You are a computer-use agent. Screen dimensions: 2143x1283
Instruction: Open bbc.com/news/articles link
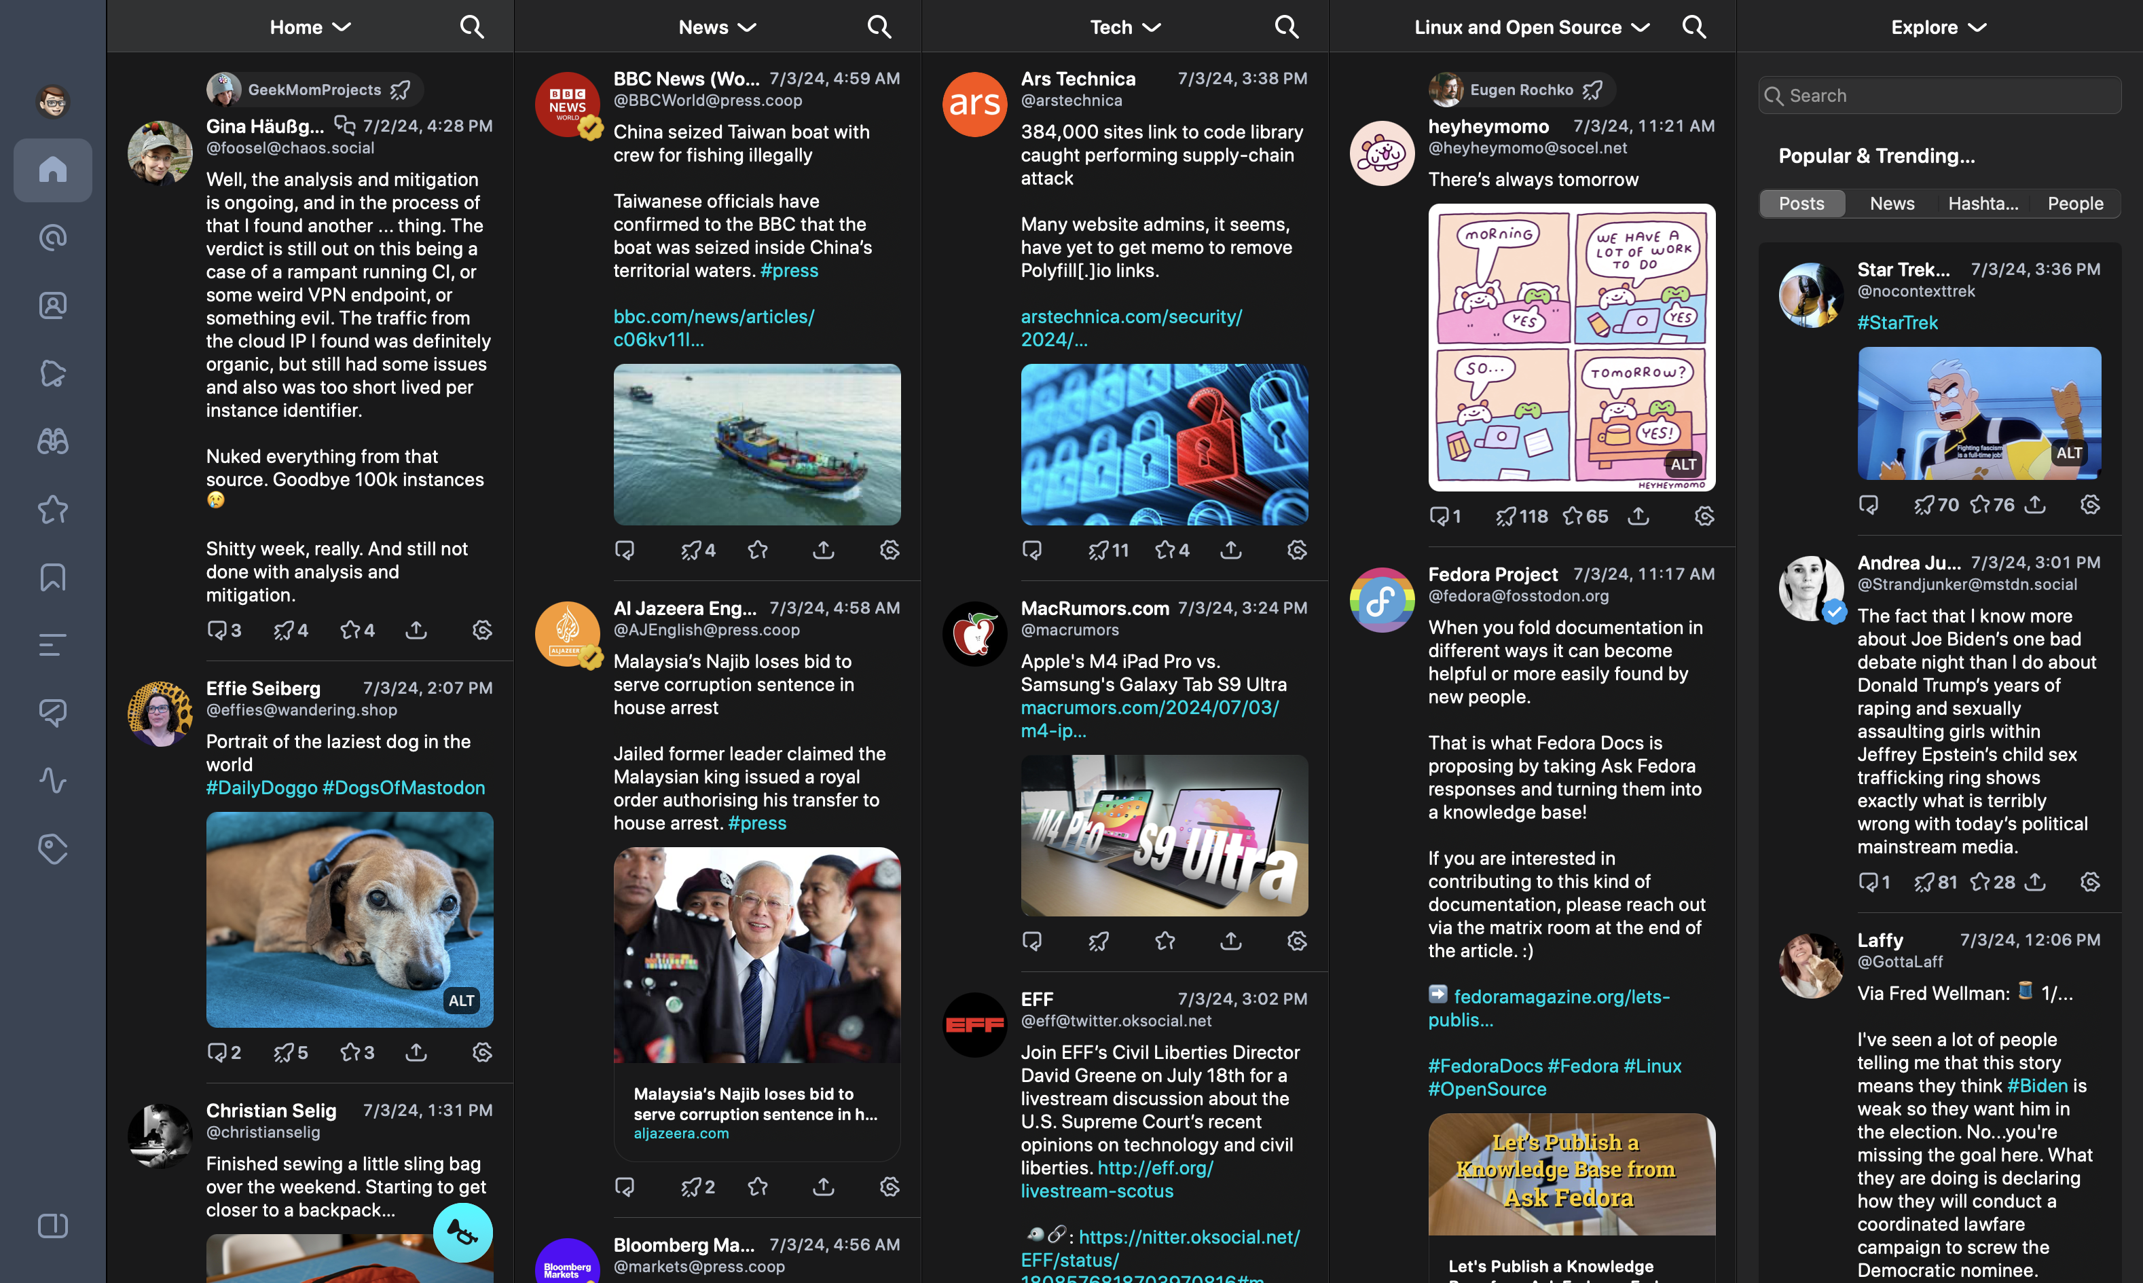tap(714, 328)
